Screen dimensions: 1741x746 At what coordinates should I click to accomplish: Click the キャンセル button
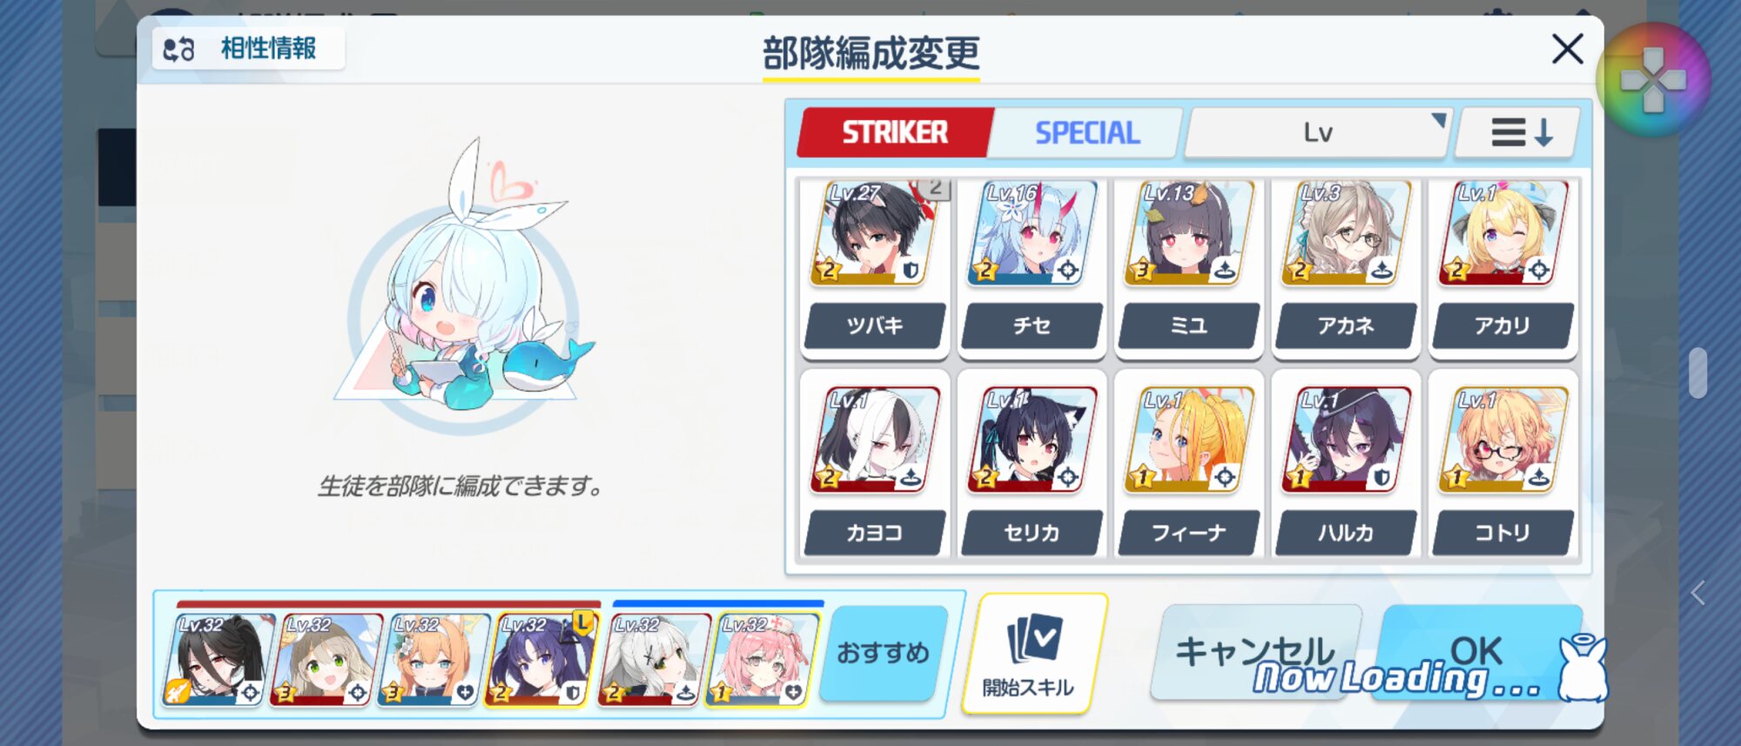click(1255, 653)
